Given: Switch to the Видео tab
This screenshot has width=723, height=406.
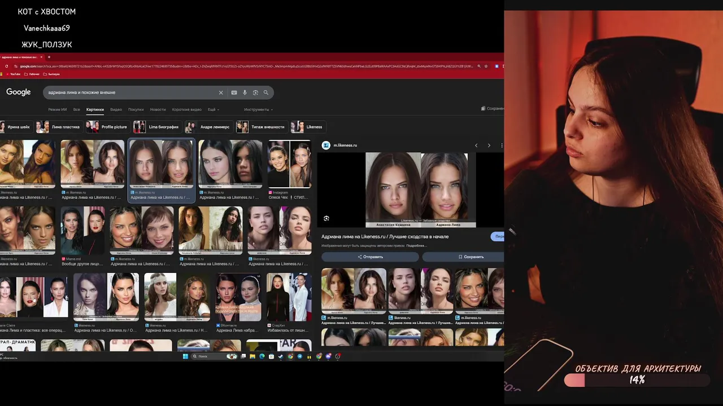Looking at the screenshot, I should (x=116, y=109).
